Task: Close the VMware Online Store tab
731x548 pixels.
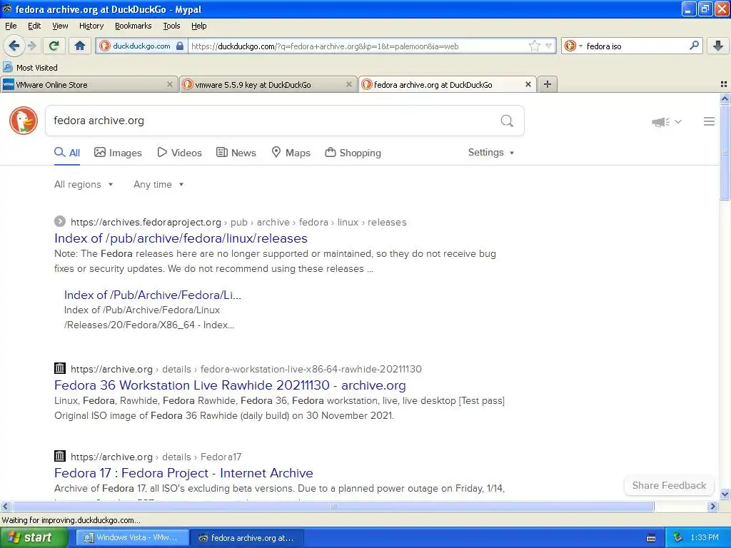Action: [x=170, y=84]
